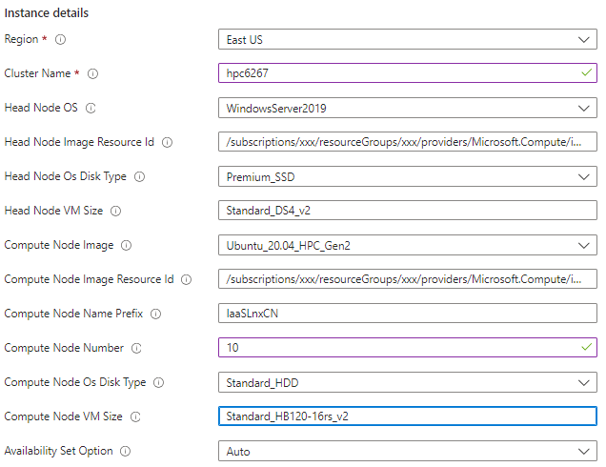
Task: Click the Head Node VM Size text field
Action: point(407,211)
